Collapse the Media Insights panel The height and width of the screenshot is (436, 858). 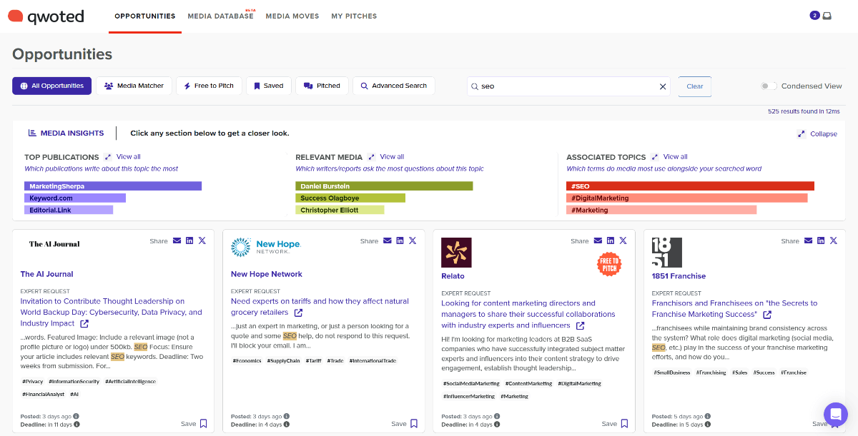[x=817, y=134]
